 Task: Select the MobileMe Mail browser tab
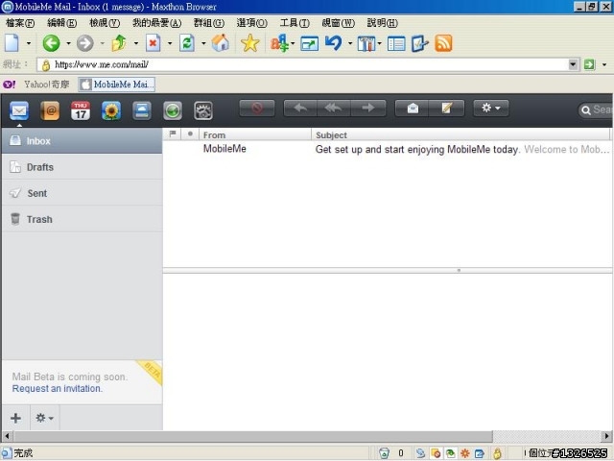coord(117,85)
